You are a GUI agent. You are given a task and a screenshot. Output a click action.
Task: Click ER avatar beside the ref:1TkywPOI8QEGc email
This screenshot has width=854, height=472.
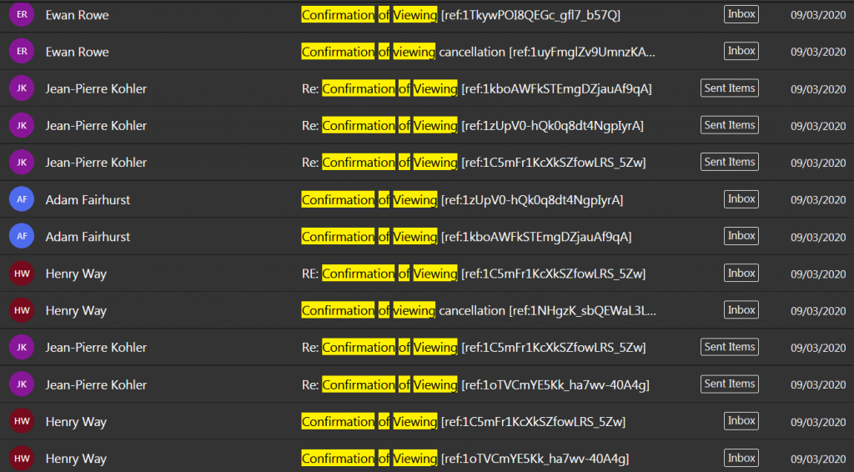click(x=22, y=15)
